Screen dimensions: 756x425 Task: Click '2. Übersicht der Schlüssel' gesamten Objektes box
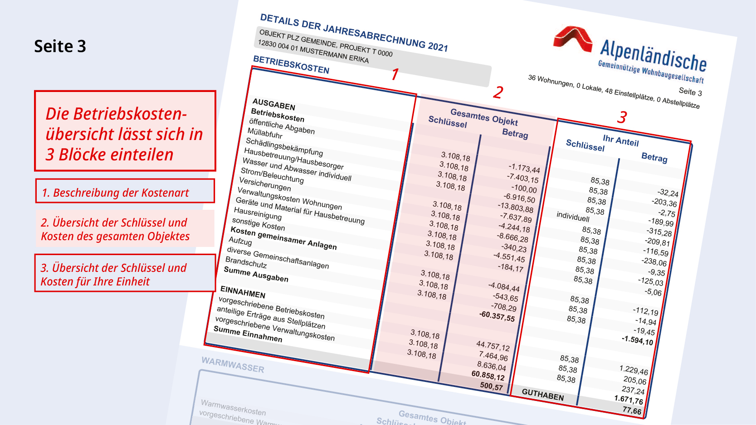tap(125, 229)
